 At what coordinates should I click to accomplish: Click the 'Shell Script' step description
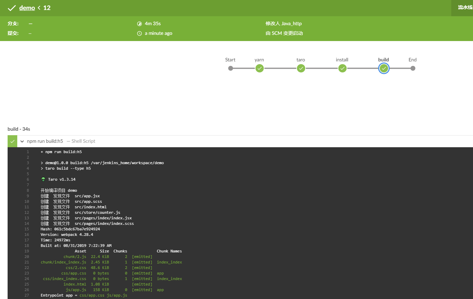point(83,141)
